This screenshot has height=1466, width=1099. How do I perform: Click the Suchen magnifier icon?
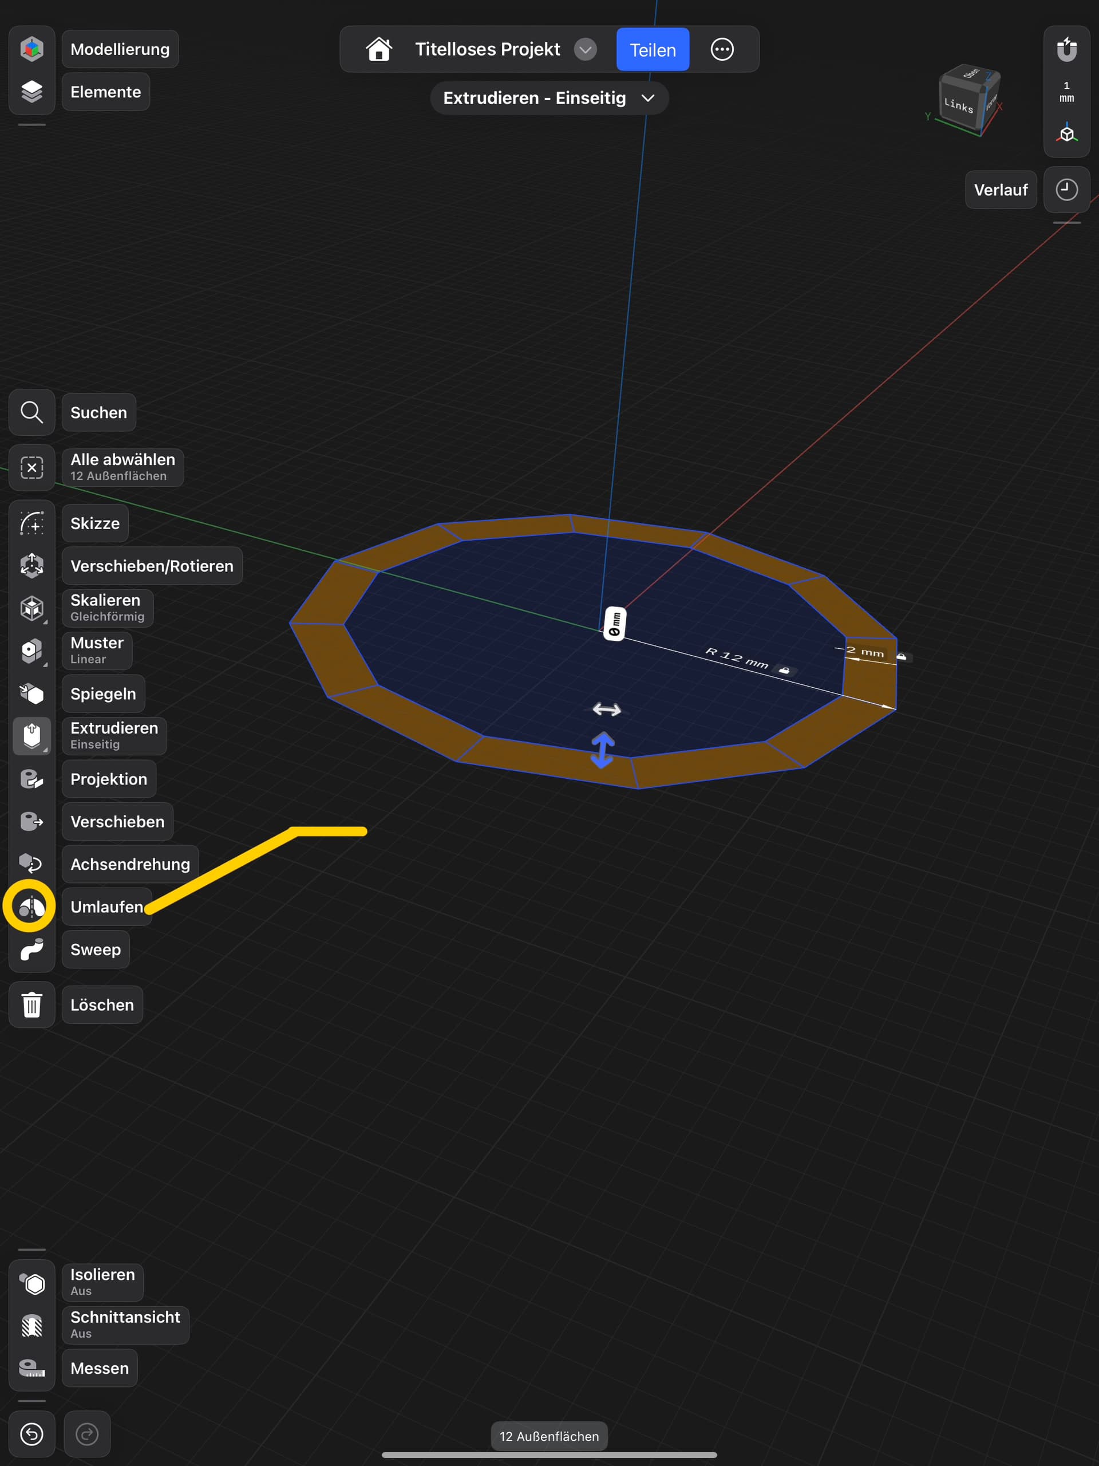pyautogui.click(x=32, y=412)
